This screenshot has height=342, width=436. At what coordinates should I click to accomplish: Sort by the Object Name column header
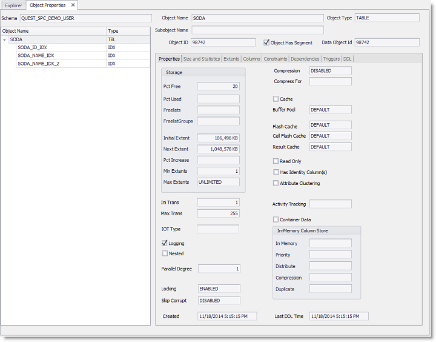[53, 30]
